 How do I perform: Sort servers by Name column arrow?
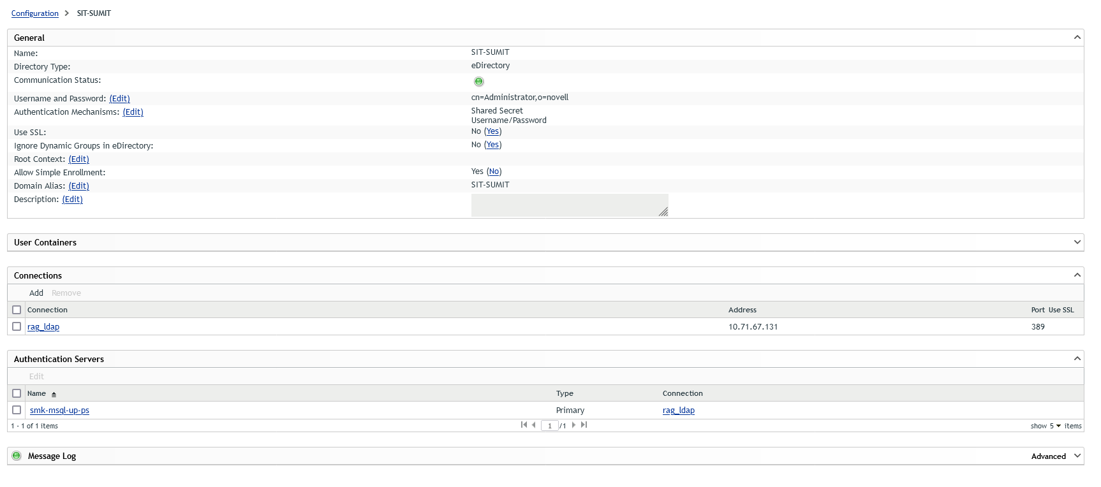point(54,395)
